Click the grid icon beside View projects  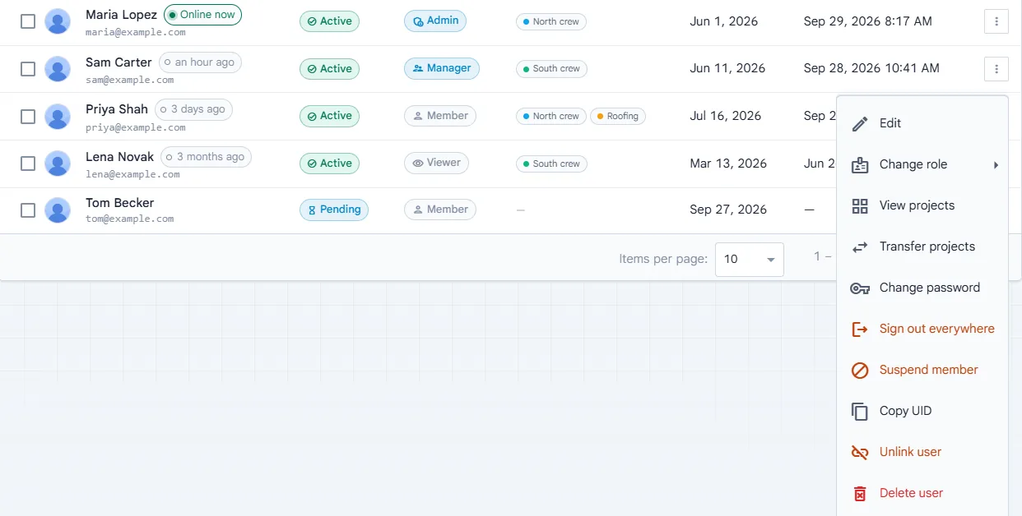click(860, 205)
